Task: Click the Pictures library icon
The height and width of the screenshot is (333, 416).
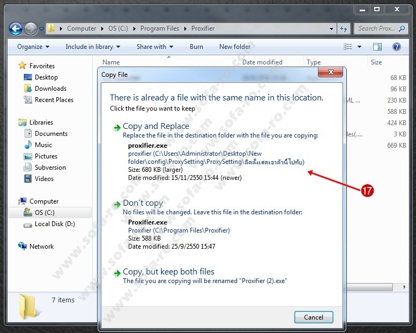Action: [27, 156]
